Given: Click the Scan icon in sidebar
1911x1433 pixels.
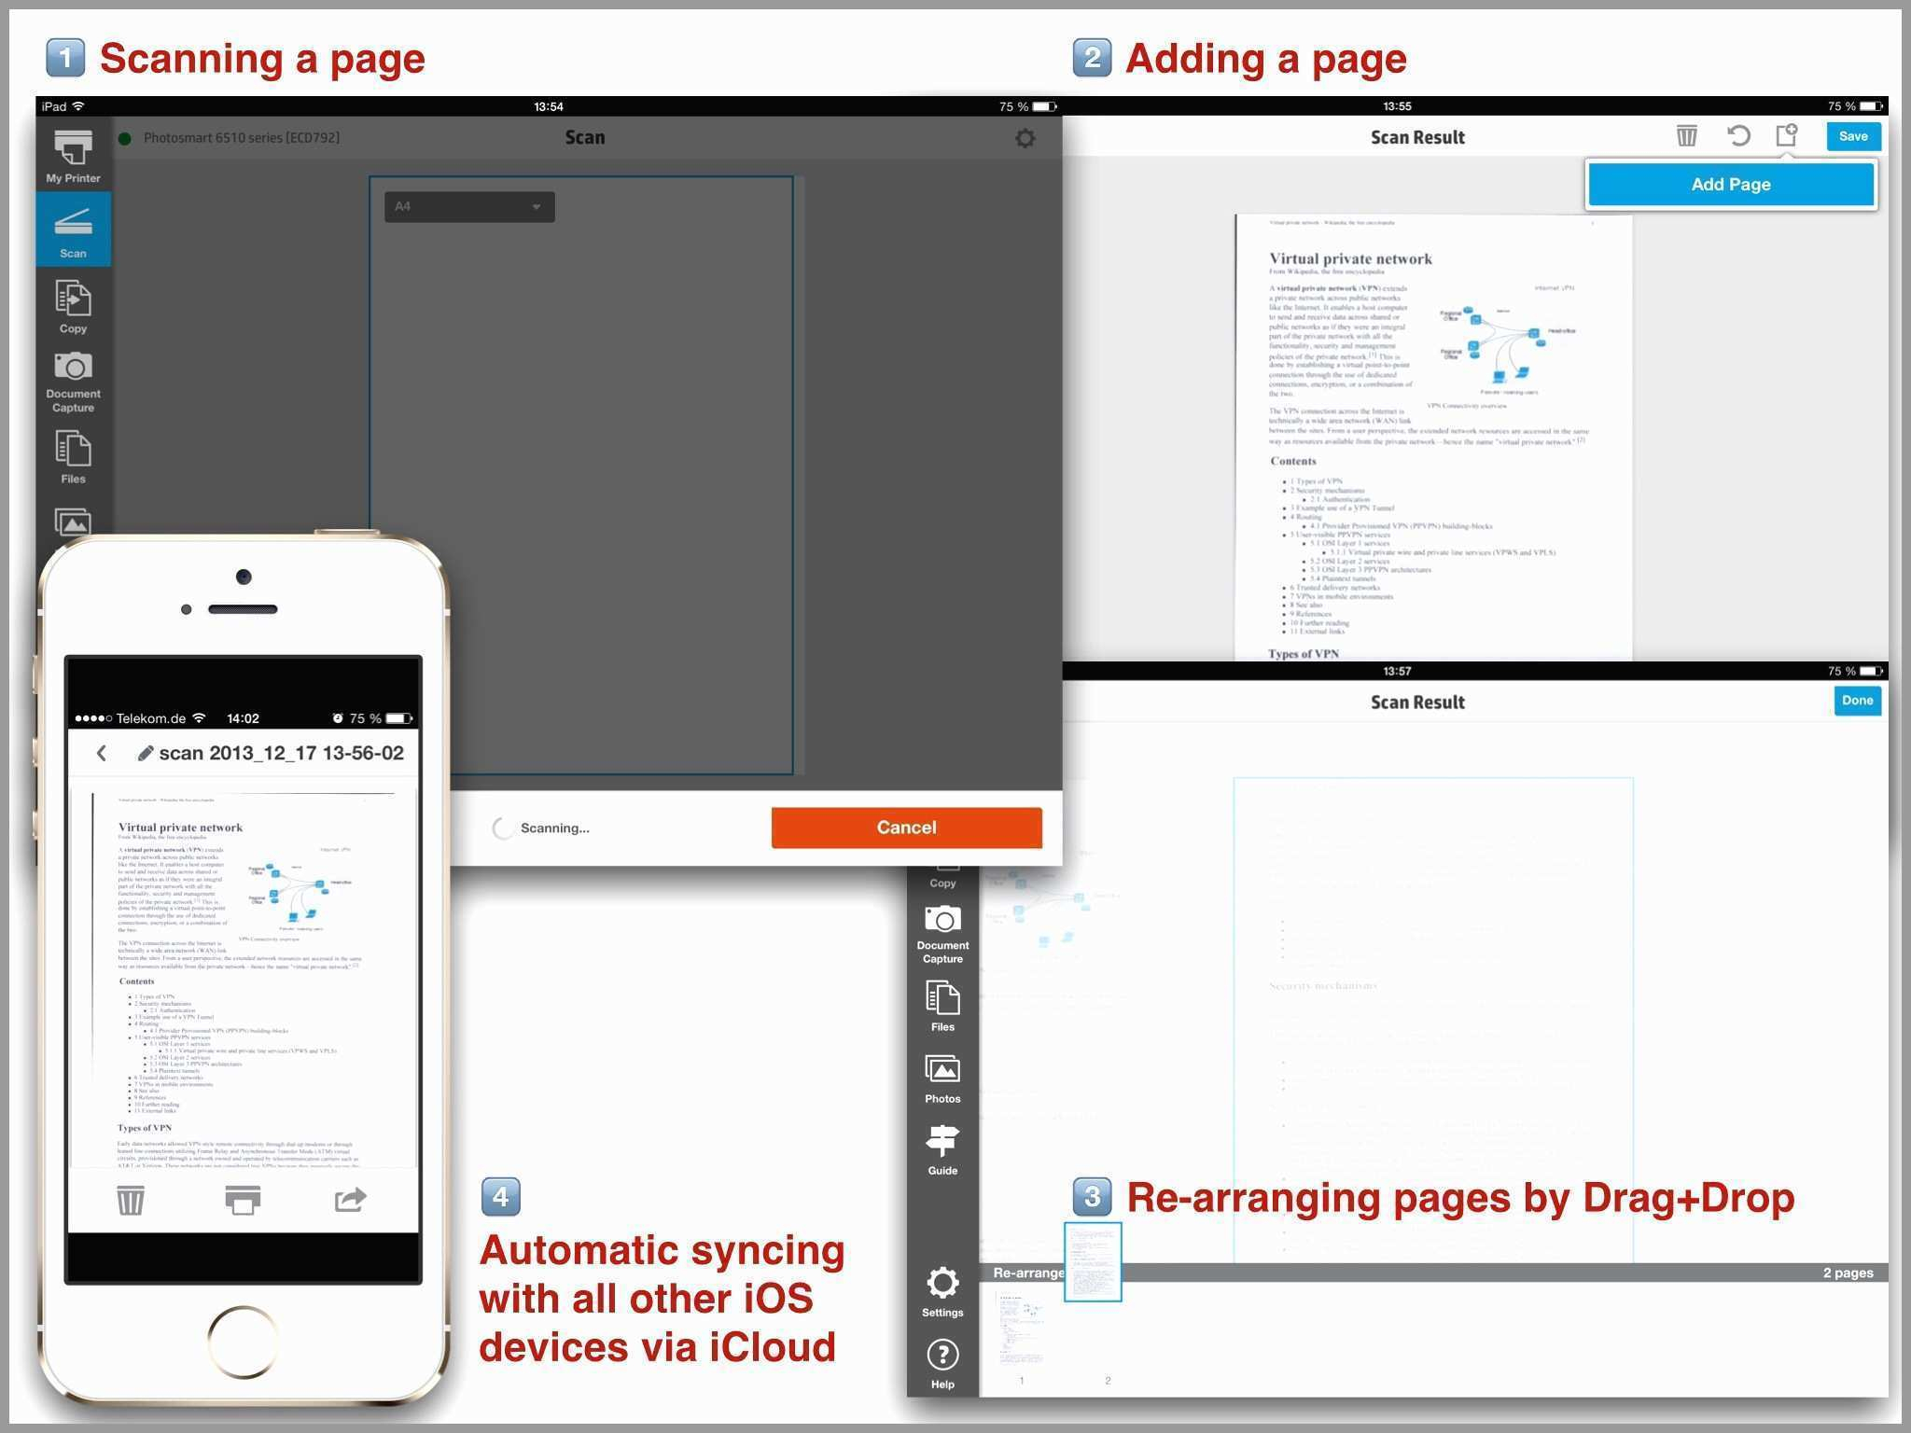Looking at the screenshot, I should pos(74,233).
